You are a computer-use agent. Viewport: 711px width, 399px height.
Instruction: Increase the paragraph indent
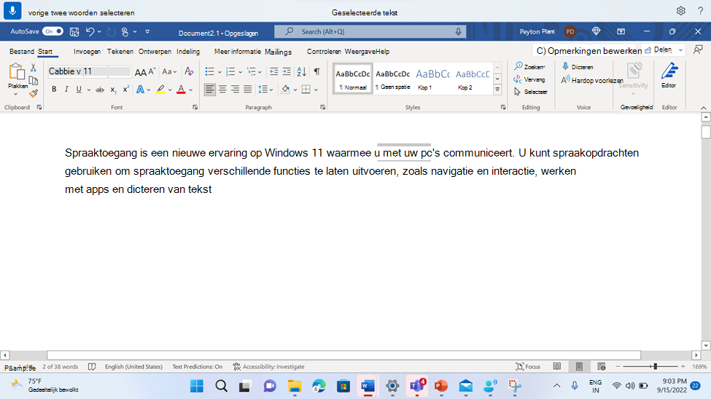(x=287, y=71)
